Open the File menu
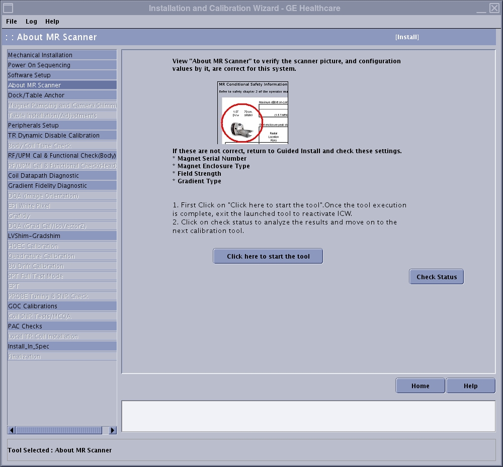503x467 pixels. [12, 22]
